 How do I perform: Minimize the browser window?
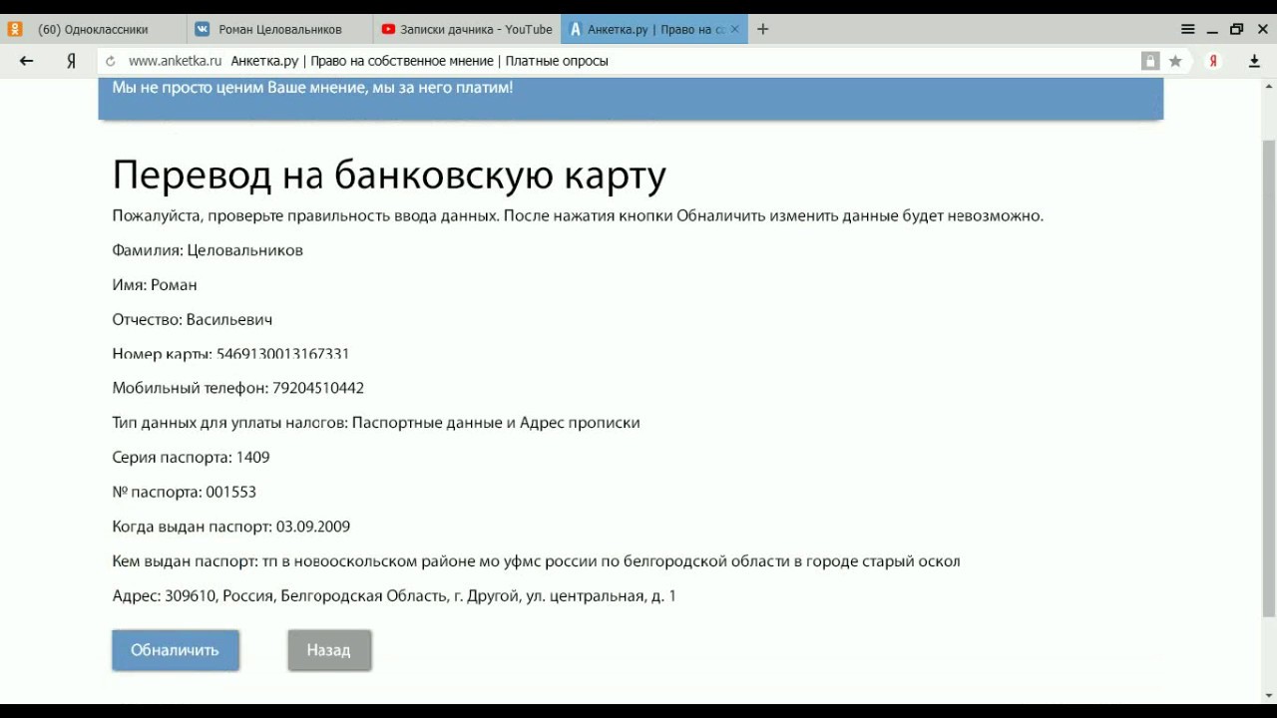(1212, 29)
